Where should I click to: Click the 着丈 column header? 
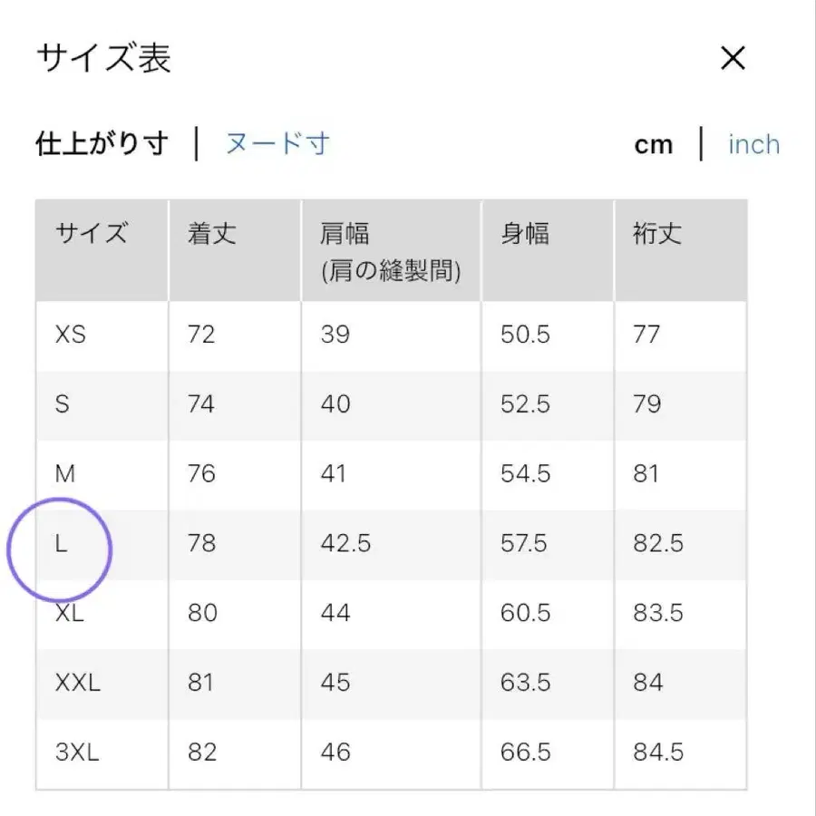point(210,234)
